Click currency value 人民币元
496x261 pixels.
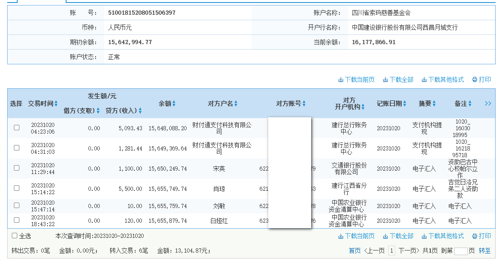[120, 27]
